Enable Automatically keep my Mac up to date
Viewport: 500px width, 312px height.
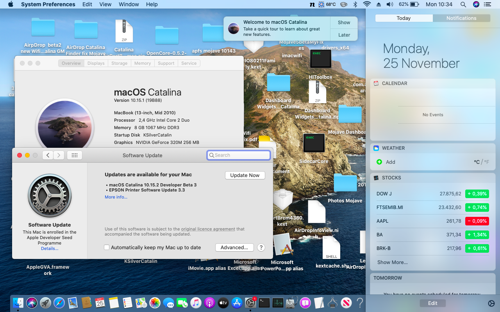[x=107, y=247]
